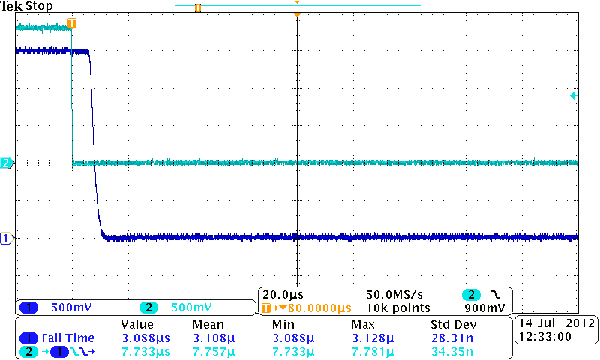Click the channel 2 ground reference marker
The image size is (600, 360).
click(7, 163)
